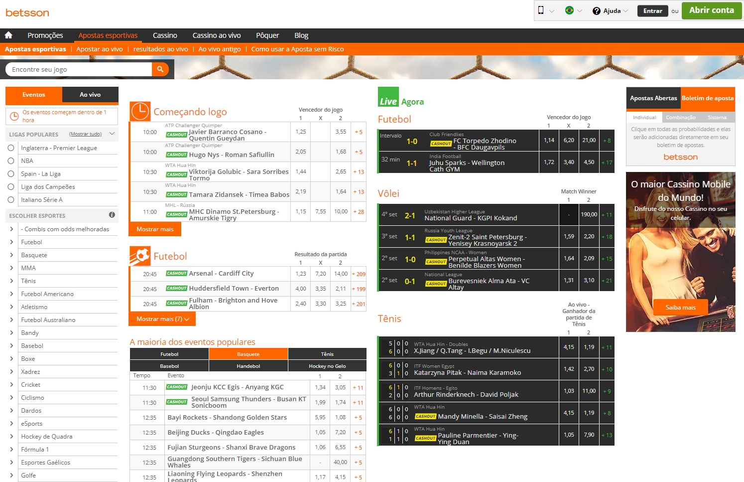Select the Handebol popular events tab
The image size is (744, 482).
[x=248, y=366]
